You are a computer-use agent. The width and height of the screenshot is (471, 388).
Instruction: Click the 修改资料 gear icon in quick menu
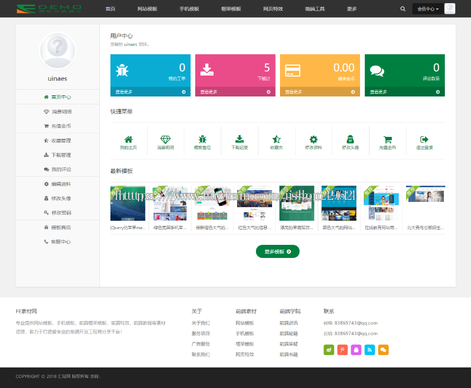(313, 139)
